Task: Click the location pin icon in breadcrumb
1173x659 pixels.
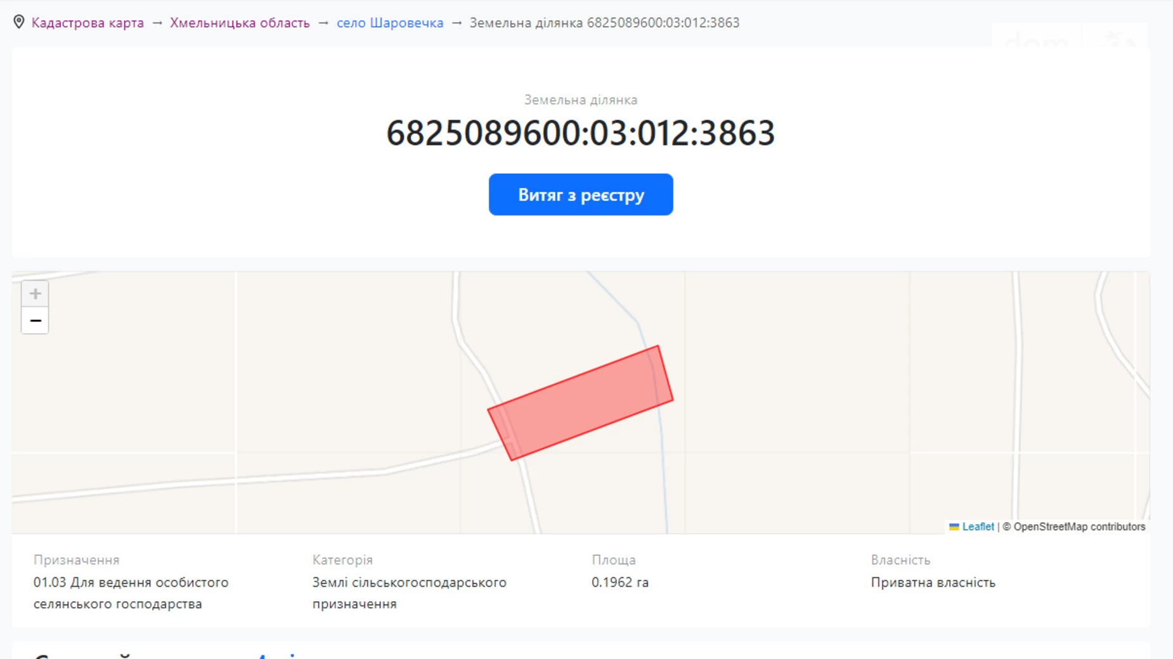Action: pyautogui.click(x=19, y=22)
